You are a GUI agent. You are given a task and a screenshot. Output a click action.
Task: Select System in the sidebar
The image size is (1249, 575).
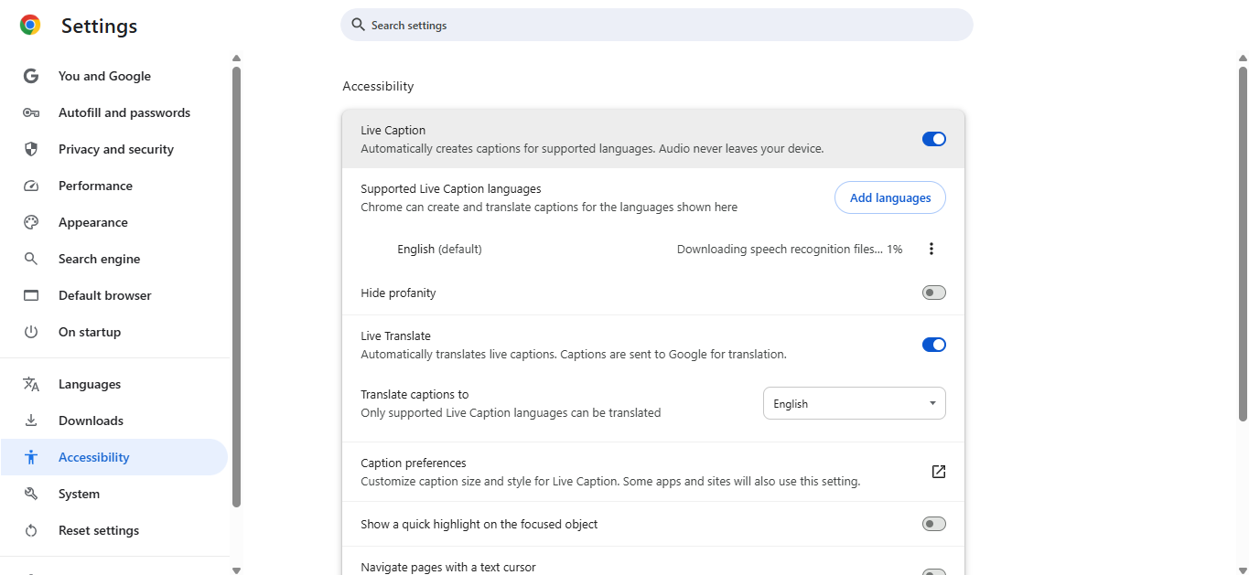click(79, 494)
